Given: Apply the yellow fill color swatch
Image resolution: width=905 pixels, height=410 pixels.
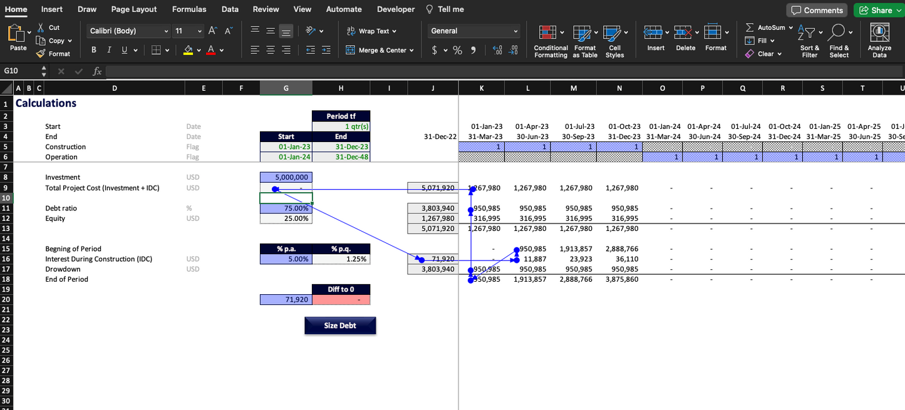Looking at the screenshot, I should [x=188, y=50].
